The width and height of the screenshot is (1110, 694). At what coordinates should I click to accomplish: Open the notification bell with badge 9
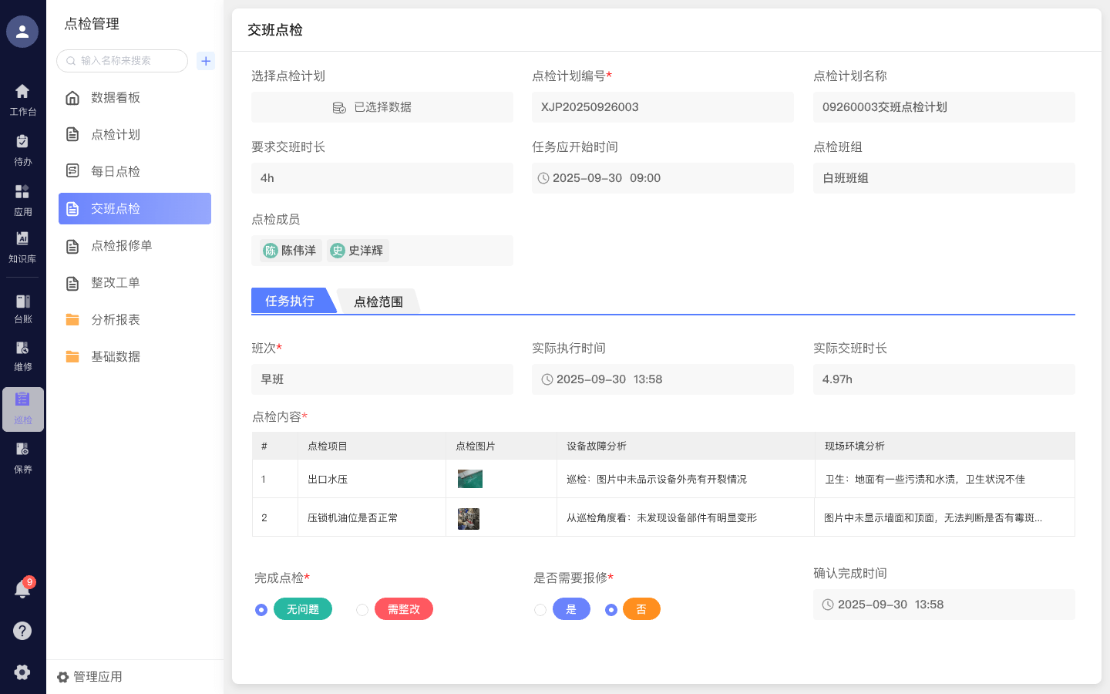22,588
